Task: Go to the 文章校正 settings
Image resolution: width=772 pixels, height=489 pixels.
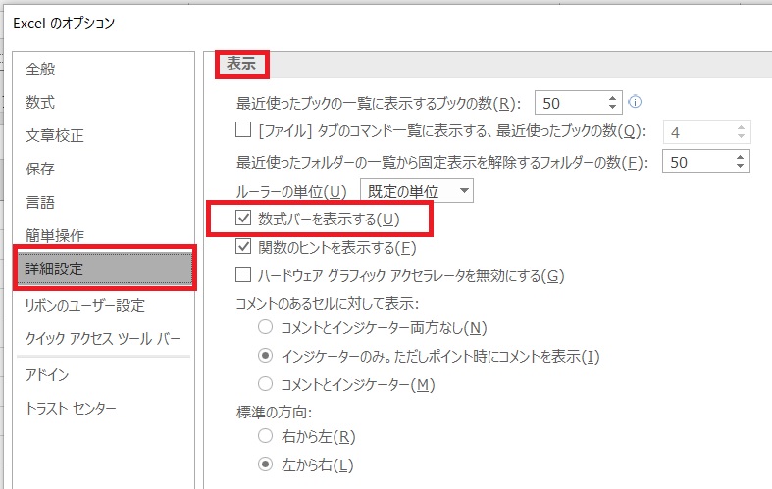Action: click(x=55, y=135)
